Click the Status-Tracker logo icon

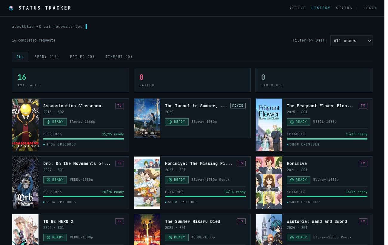pos(11,8)
